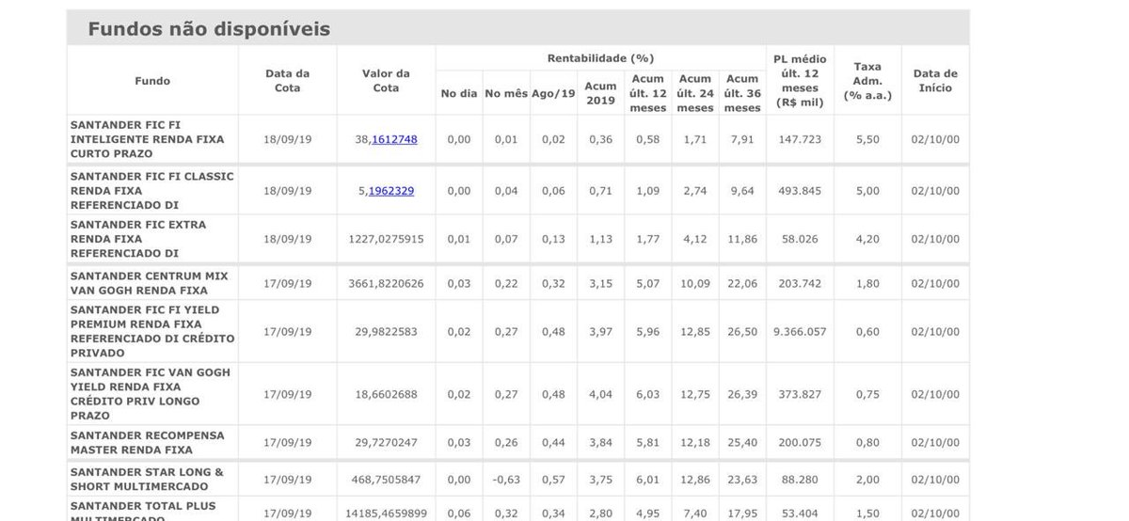This screenshot has height=521, width=1129.
Task: Click the 36-month return value 11,86
Action: (x=742, y=239)
